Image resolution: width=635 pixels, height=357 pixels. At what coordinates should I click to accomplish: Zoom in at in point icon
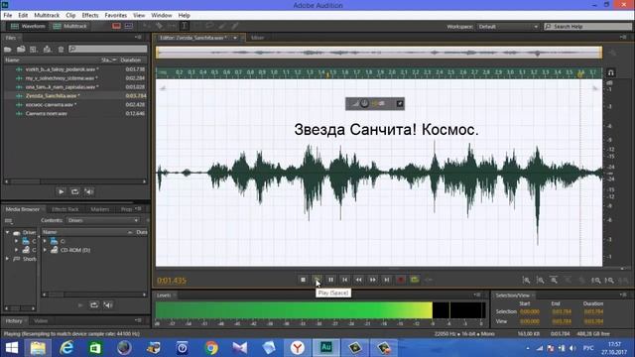tap(595, 280)
